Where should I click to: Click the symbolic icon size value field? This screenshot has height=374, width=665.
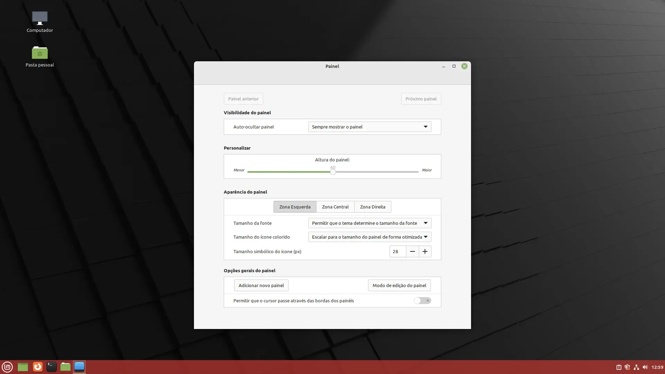click(398, 251)
